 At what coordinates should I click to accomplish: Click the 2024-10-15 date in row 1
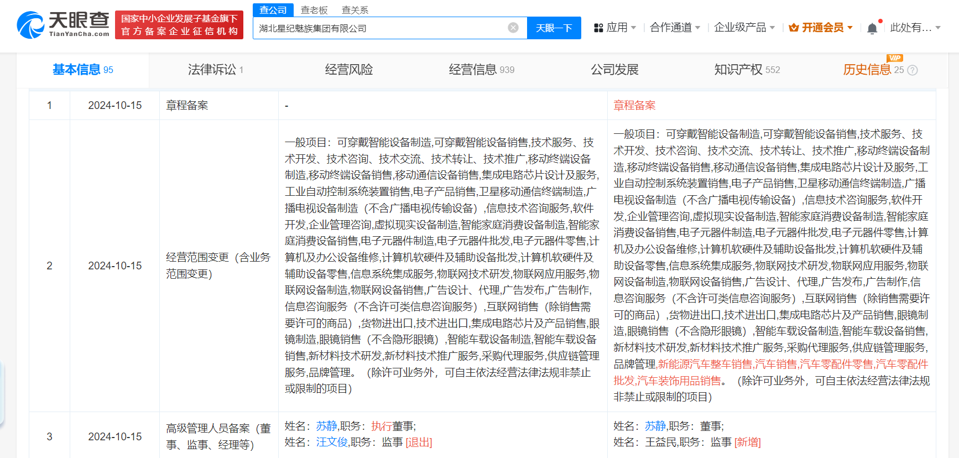(x=115, y=105)
